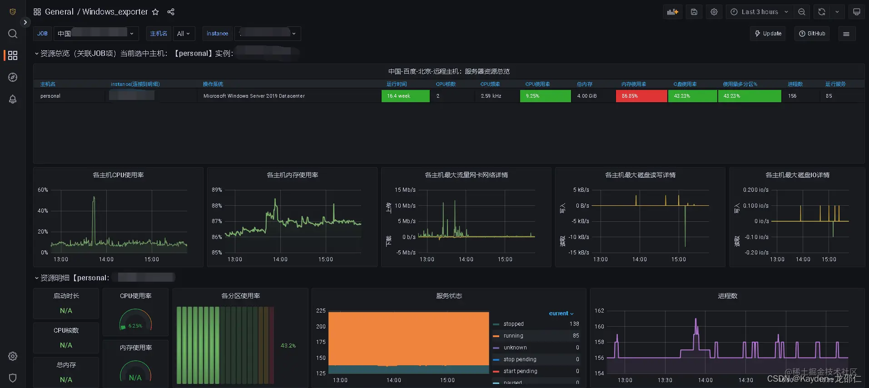Open Configuration gear in sidebar
The width and height of the screenshot is (869, 388).
coord(13,356)
